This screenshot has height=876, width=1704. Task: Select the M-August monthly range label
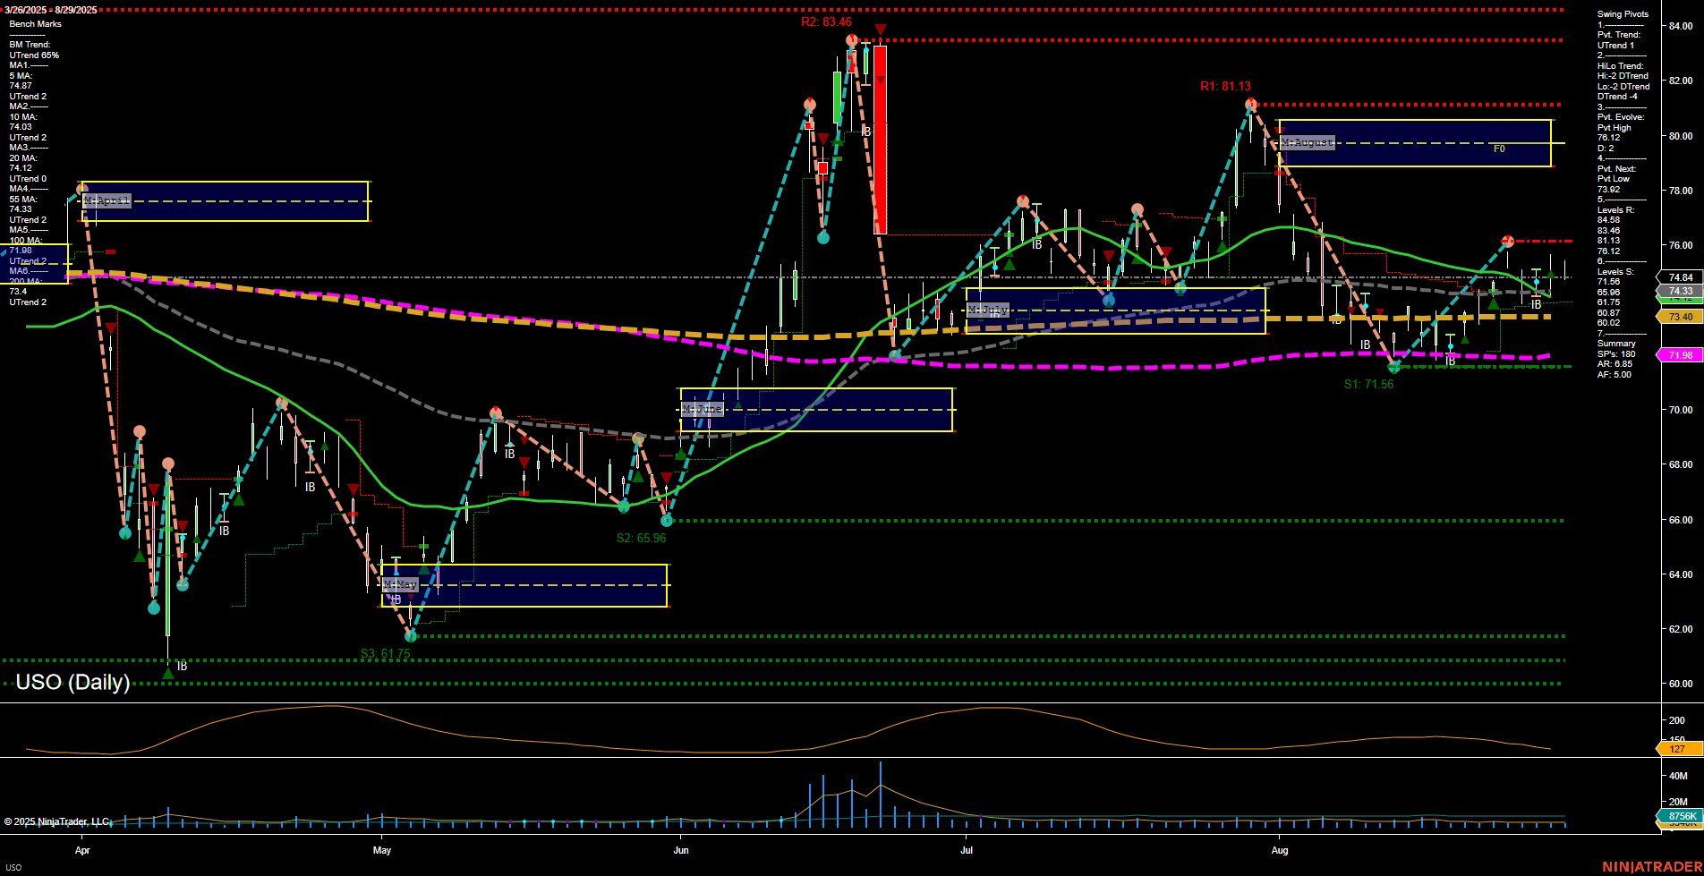point(1308,141)
